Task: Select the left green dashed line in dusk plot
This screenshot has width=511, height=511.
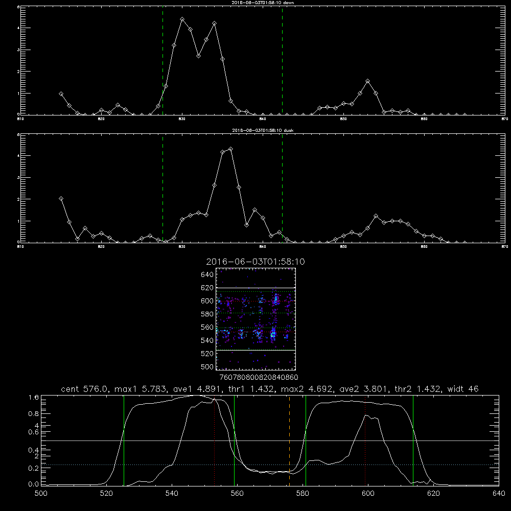Action: (x=162, y=188)
